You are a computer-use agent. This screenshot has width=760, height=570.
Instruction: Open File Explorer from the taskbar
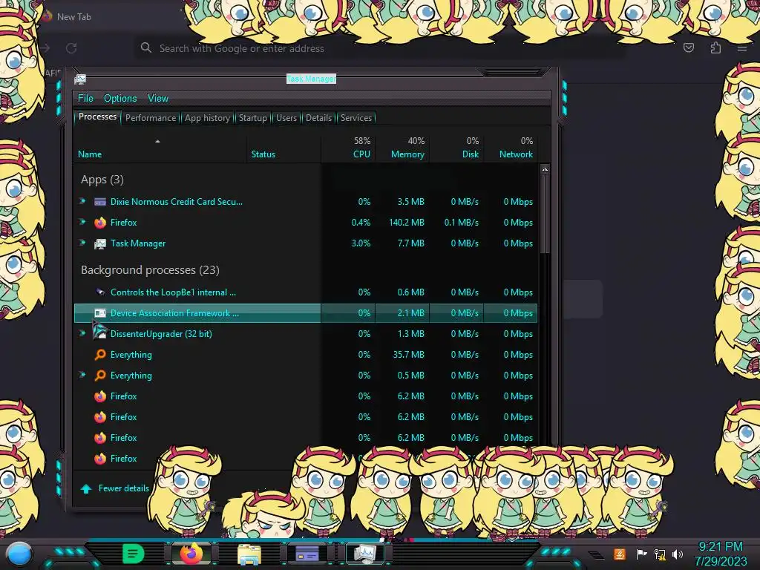click(249, 554)
